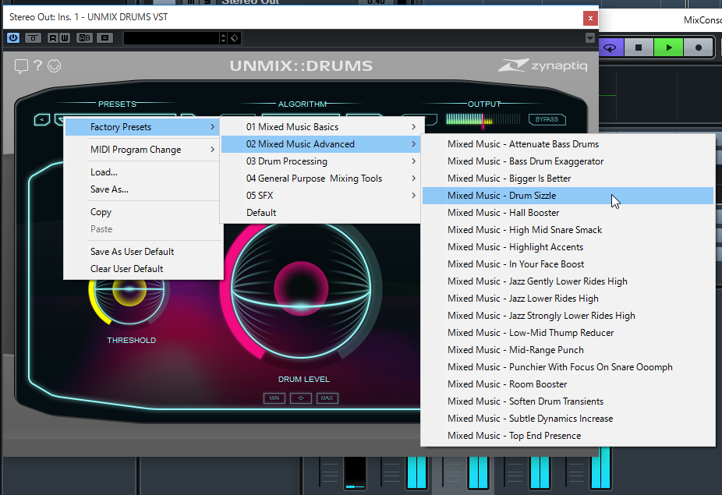Click the host preset name field
This screenshot has width=722, height=495.
click(172, 37)
